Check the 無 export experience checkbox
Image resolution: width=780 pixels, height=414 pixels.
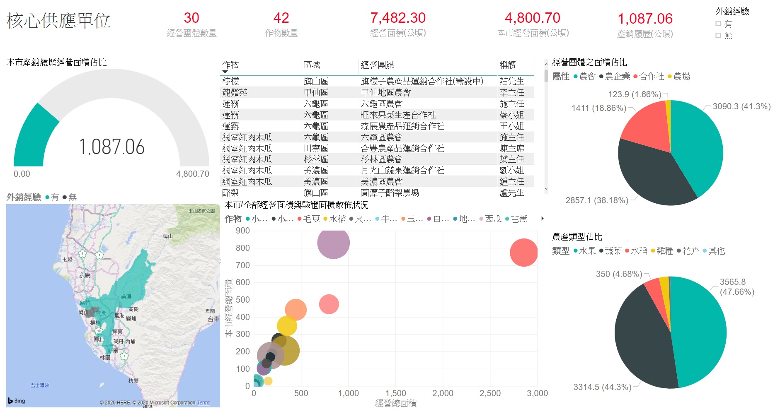coord(718,36)
